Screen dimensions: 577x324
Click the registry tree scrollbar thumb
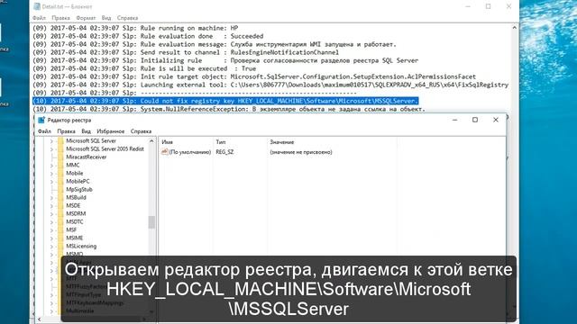(x=151, y=222)
